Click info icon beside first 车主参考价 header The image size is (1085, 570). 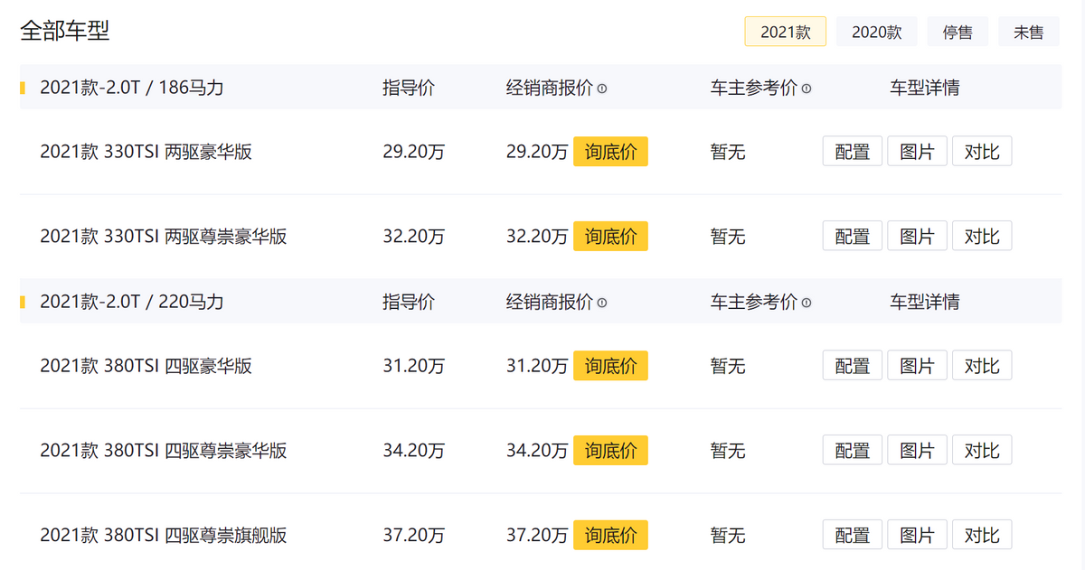click(x=807, y=89)
